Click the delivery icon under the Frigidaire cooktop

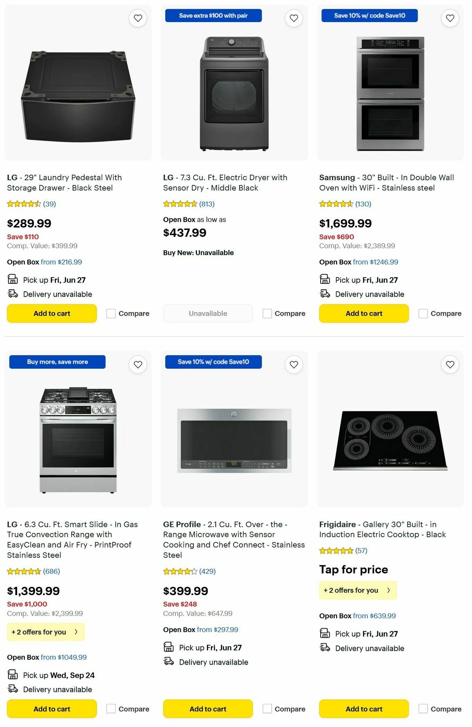pos(325,648)
